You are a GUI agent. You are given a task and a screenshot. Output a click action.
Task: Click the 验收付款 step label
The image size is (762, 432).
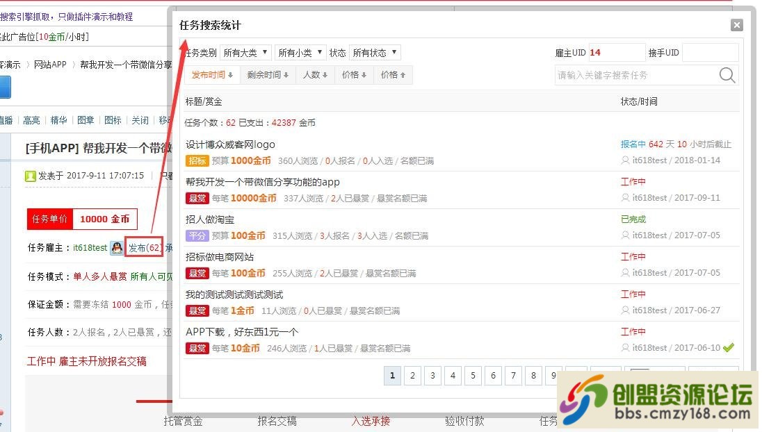(x=464, y=422)
